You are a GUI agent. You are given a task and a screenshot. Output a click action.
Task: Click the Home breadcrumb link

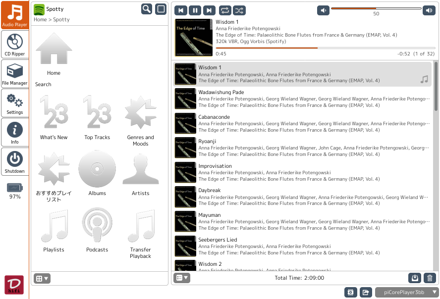[x=40, y=20]
